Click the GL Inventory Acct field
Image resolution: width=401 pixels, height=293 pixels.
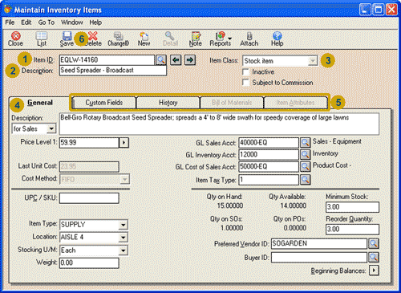tap(269, 155)
